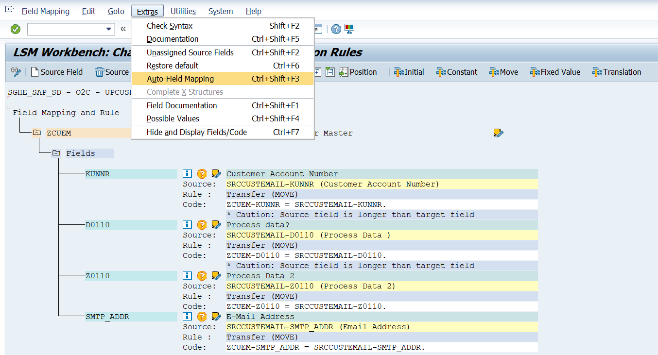Select Field Documentation menu entry
The width and height of the screenshot is (658, 355).
click(223, 105)
